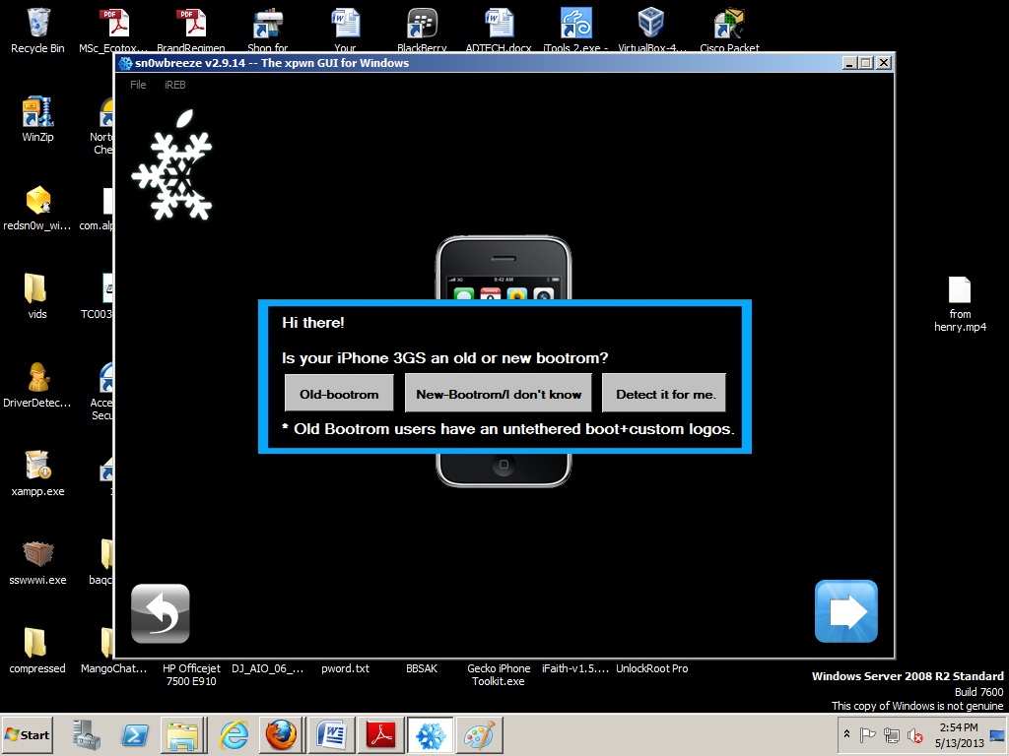The width and height of the screenshot is (1009, 756).
Task: Switch to Word in the taskbar
Action: [332, 734]
